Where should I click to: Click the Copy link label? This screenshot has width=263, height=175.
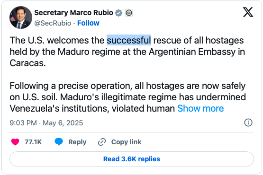point(127,142)
